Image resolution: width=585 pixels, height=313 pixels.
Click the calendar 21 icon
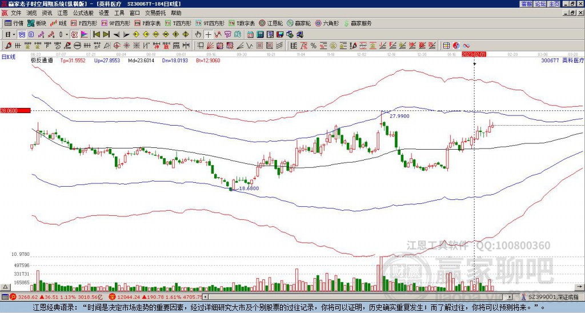click(250, 34)
